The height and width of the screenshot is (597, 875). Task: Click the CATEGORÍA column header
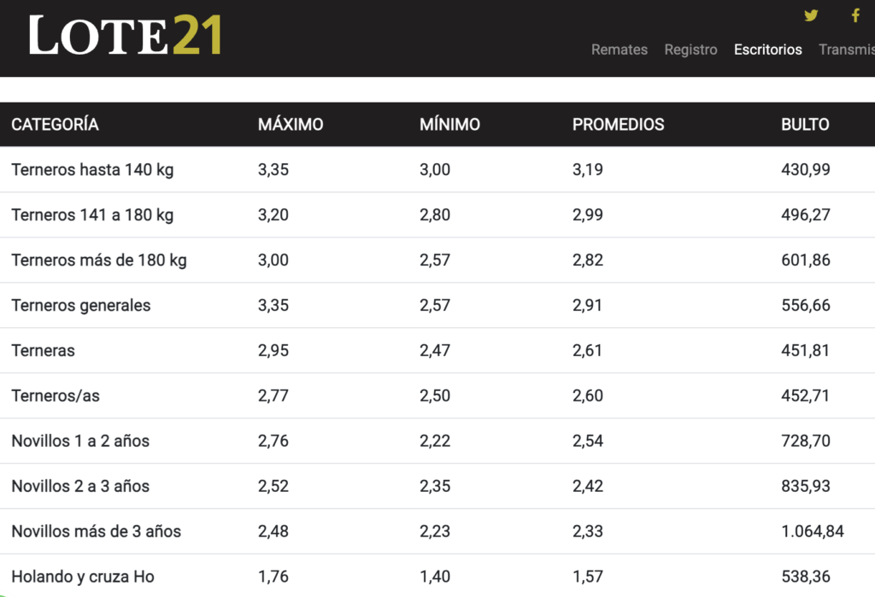click(x=55, y=125)
